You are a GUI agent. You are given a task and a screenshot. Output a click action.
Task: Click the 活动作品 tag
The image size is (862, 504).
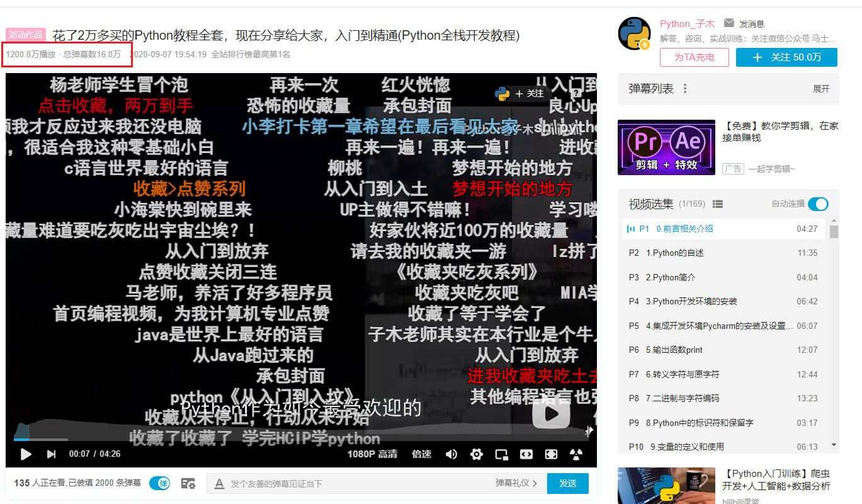[26, 35]
